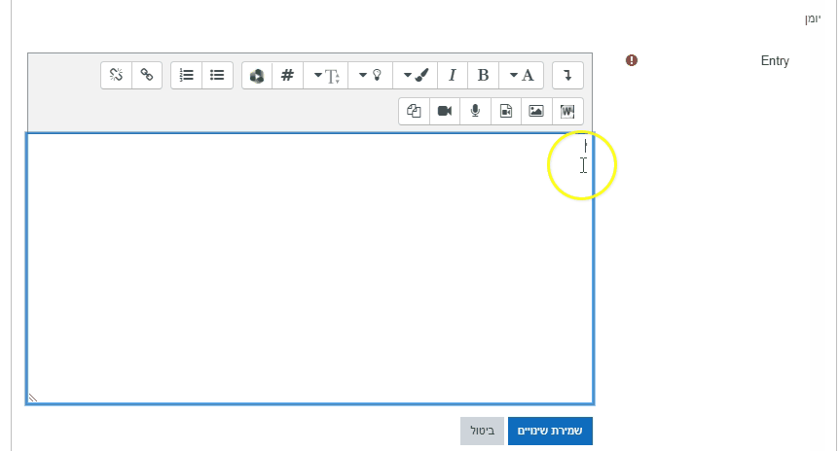Click inside the Entry text editor area
The width and height of the screenshot is (839, 451).
(x=310, y=268)
